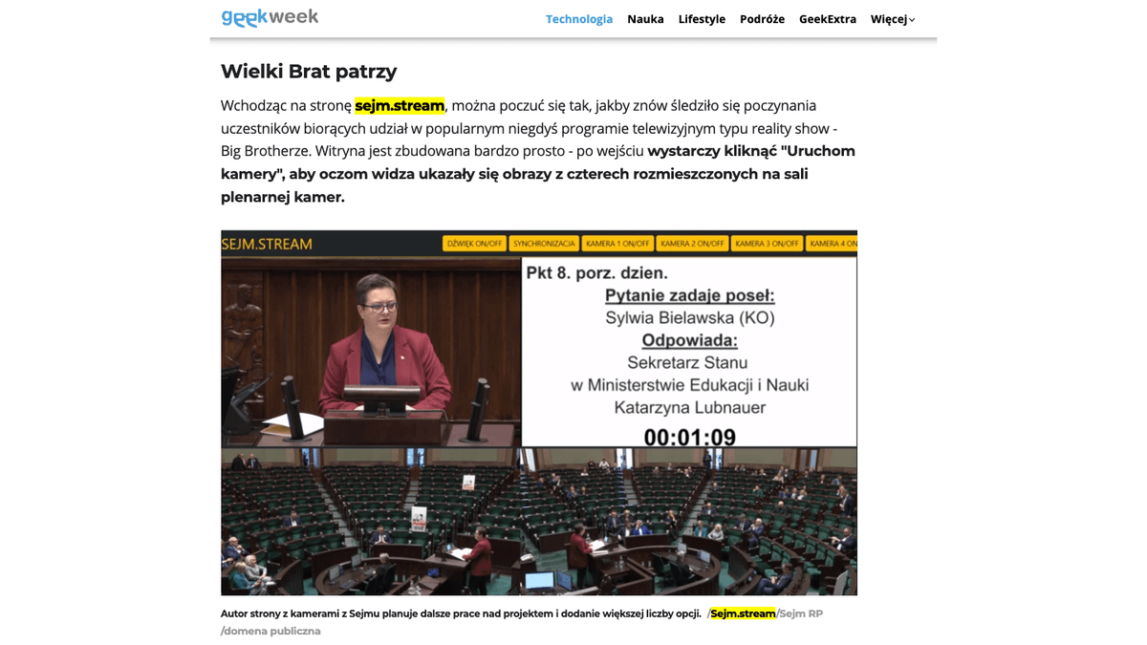Toggle the DŹWIĘK ON/OFF sound button

coord(474,244)
